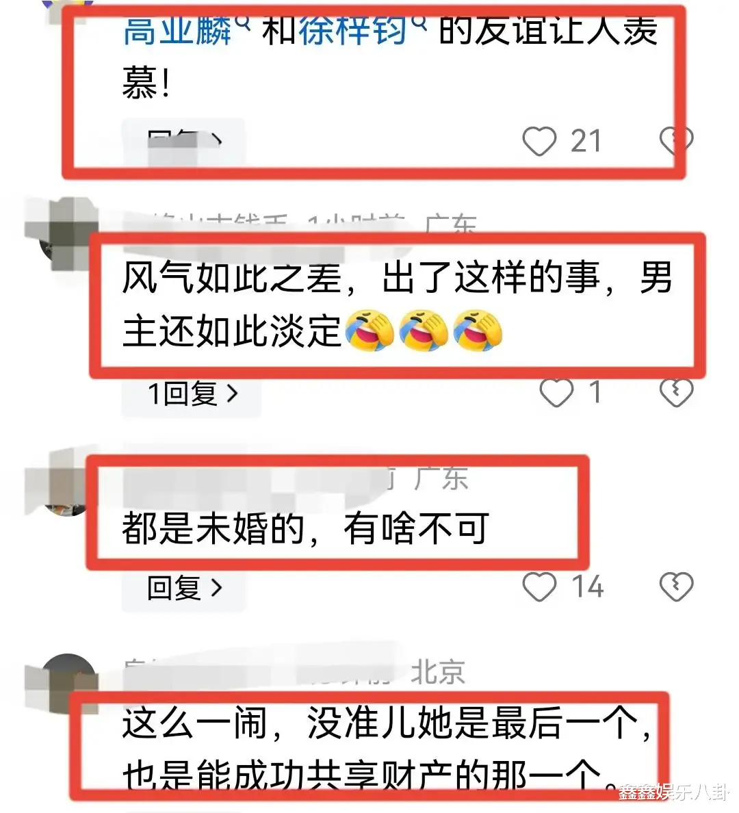Select the 风气如此之差 comment text
739x813 pixels.
click(398, 305)
